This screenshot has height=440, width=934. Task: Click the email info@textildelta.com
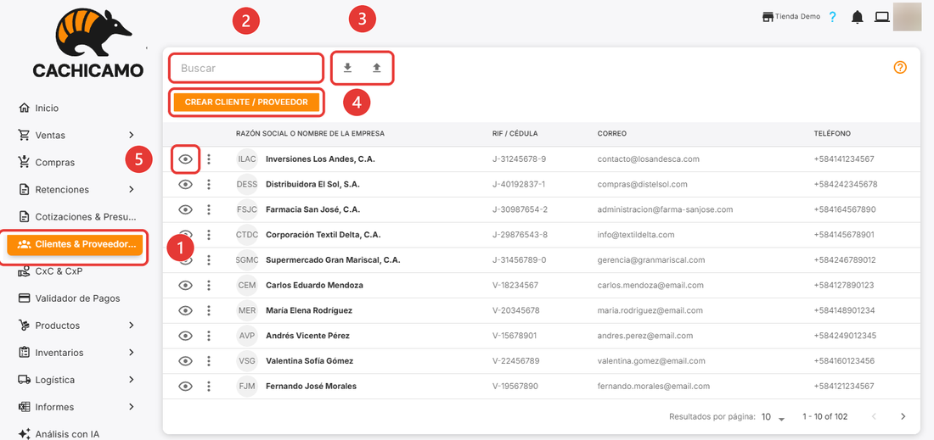636,235
